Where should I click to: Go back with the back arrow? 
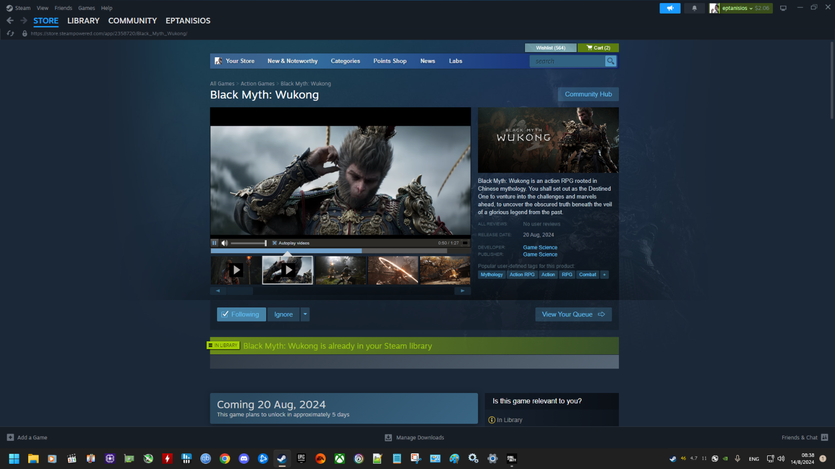(10, 20)
